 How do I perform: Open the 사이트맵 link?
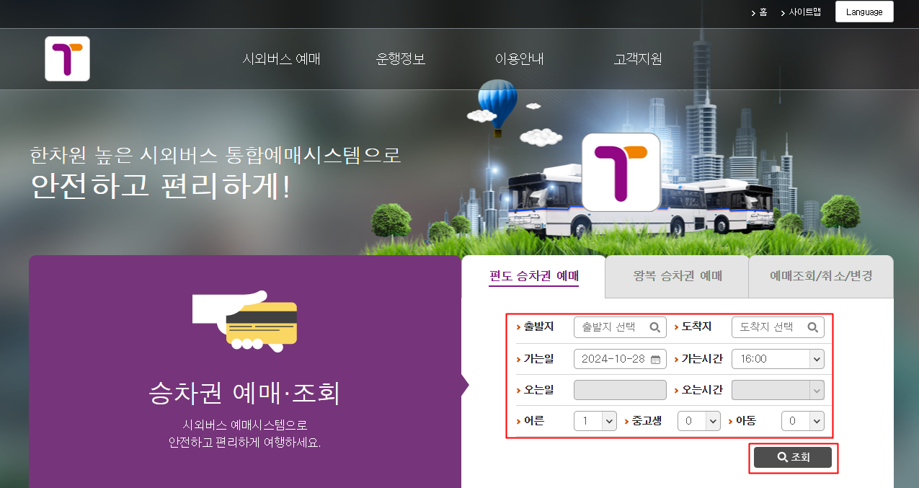coord(804,12)
